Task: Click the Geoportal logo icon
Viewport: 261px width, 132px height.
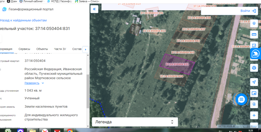Action: pyautogui.click(x=4, y=9)
